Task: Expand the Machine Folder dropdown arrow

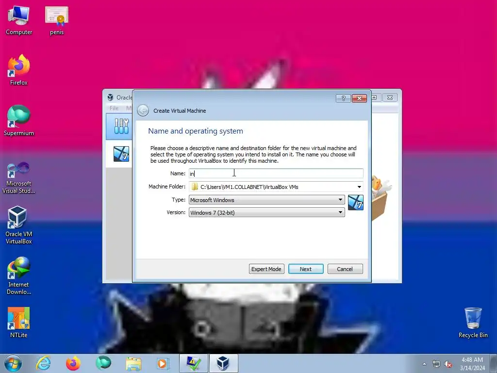Action: pos(359,187)
